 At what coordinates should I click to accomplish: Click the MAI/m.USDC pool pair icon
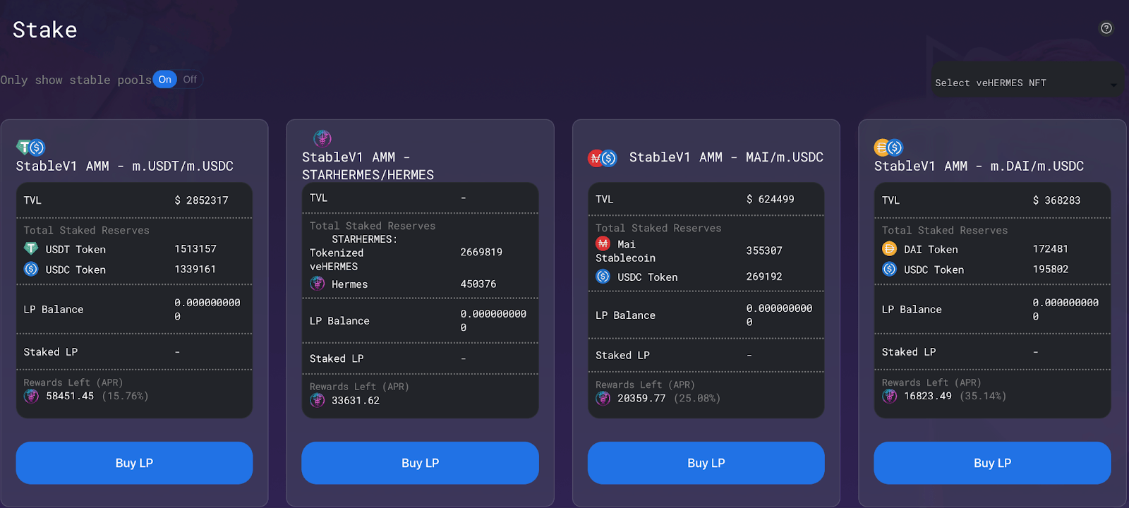603,158
